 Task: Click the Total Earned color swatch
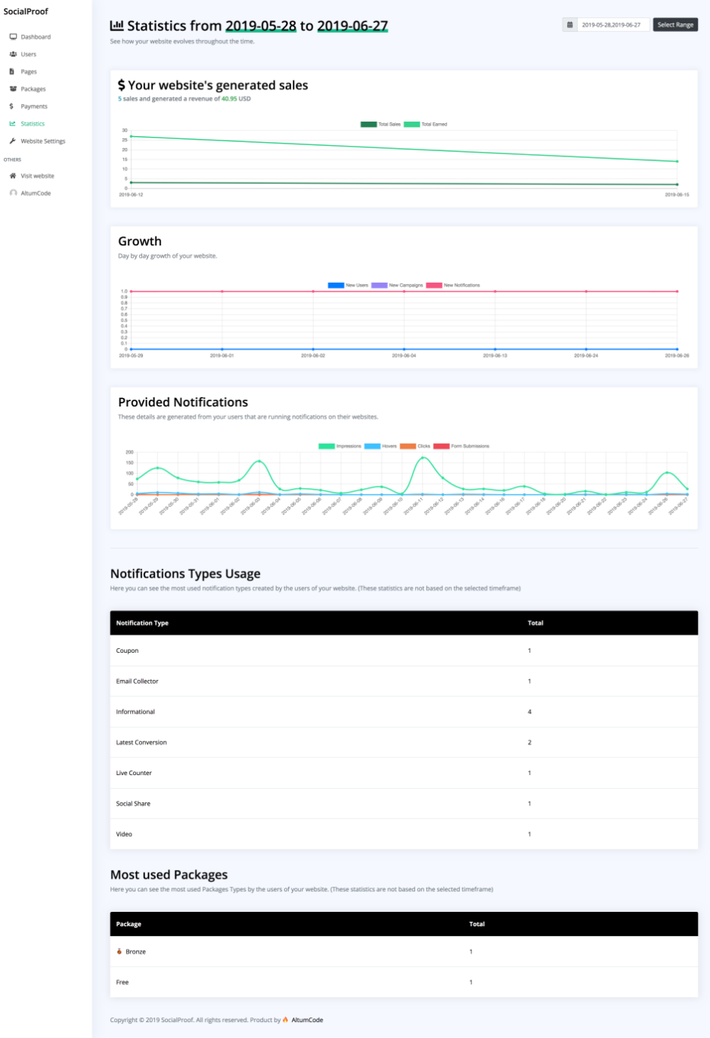(x=411, y=125)
